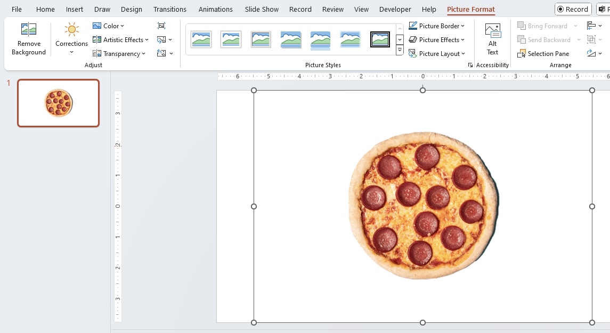The image size is (610, 333).
Task: Click the Alt Text button
Action: click(492, 39)
